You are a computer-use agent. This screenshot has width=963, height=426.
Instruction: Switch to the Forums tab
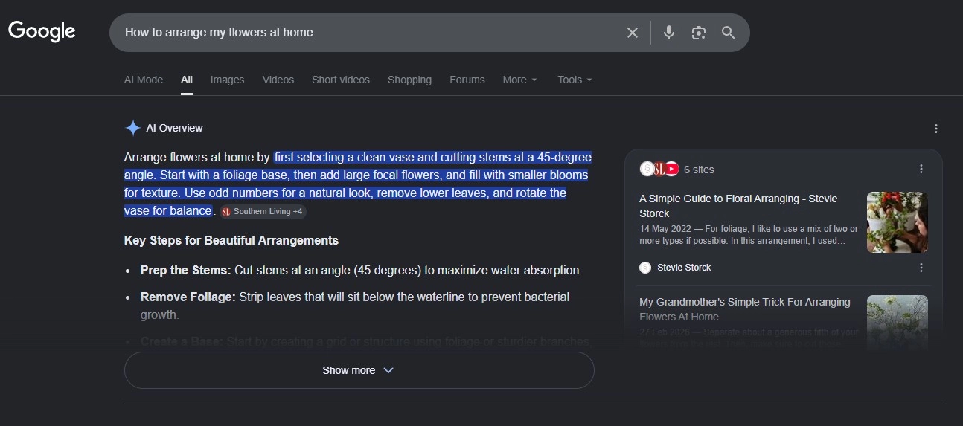pos(467,80)
